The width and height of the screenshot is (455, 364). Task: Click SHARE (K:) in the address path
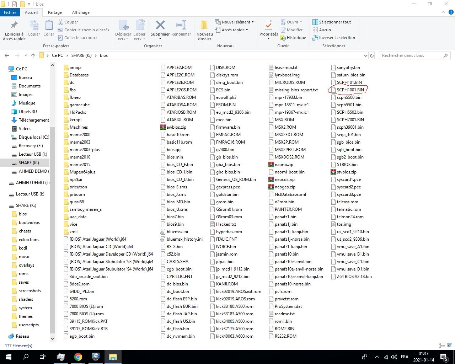coord(81,55)
